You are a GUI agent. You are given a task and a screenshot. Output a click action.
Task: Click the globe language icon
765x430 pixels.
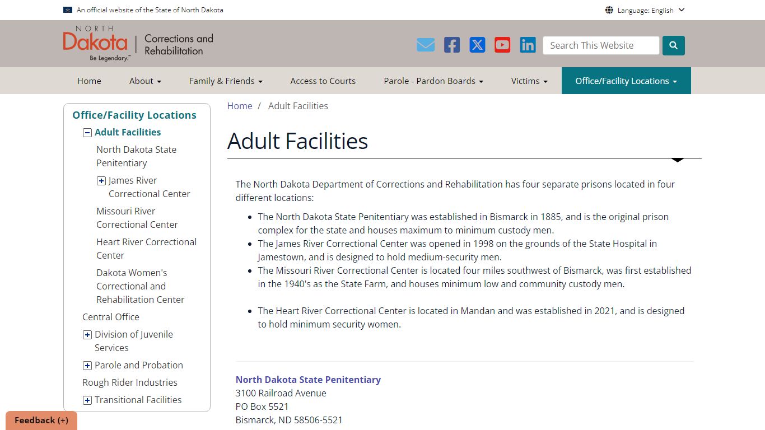(609, 10)
